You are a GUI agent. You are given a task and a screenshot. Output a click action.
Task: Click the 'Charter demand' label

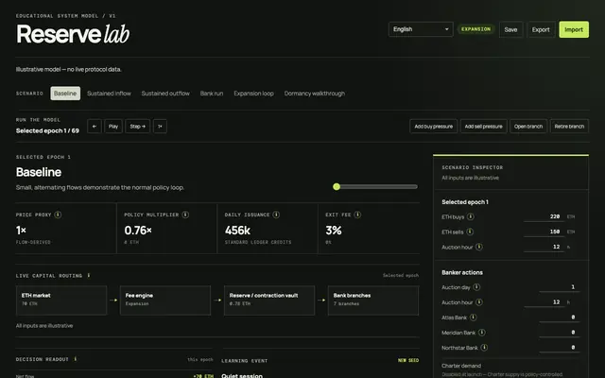[461, 366]
